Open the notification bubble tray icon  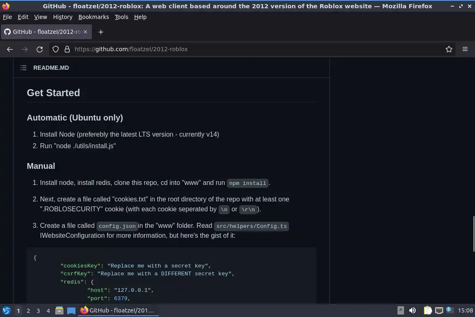[x=449, y=310]
